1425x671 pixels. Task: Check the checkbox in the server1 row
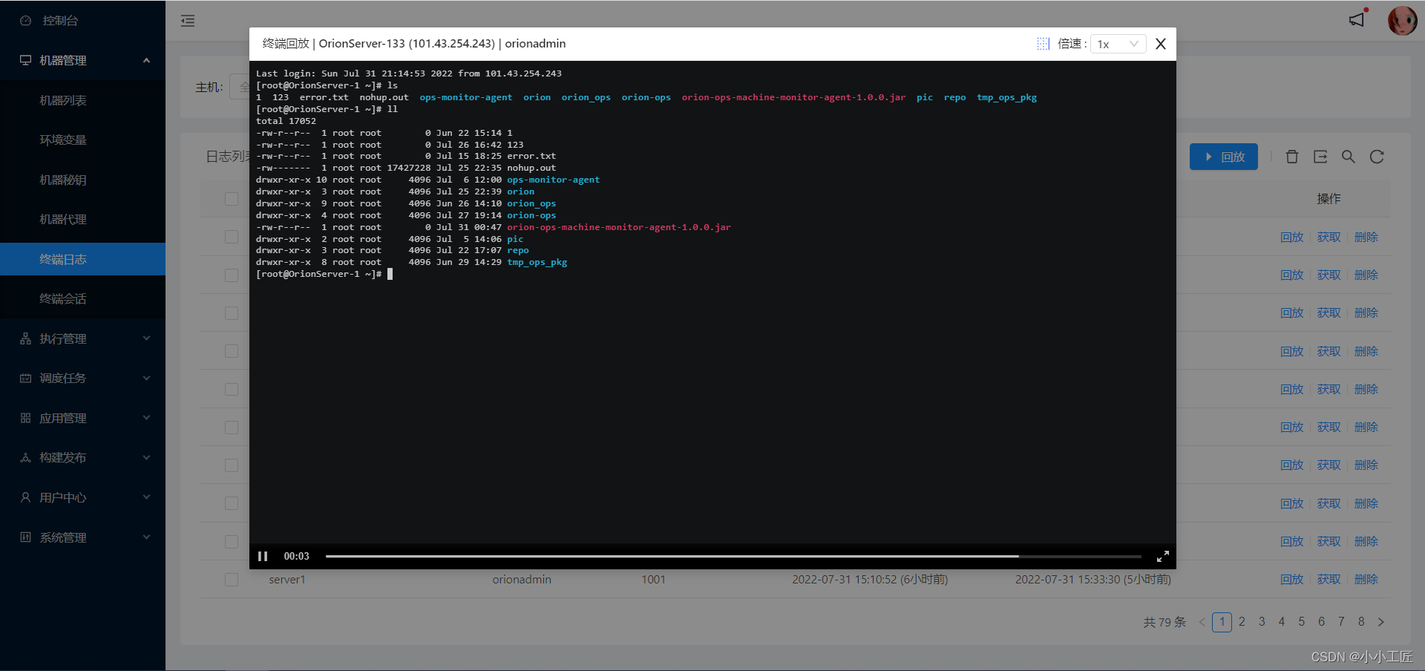(231, 580)
